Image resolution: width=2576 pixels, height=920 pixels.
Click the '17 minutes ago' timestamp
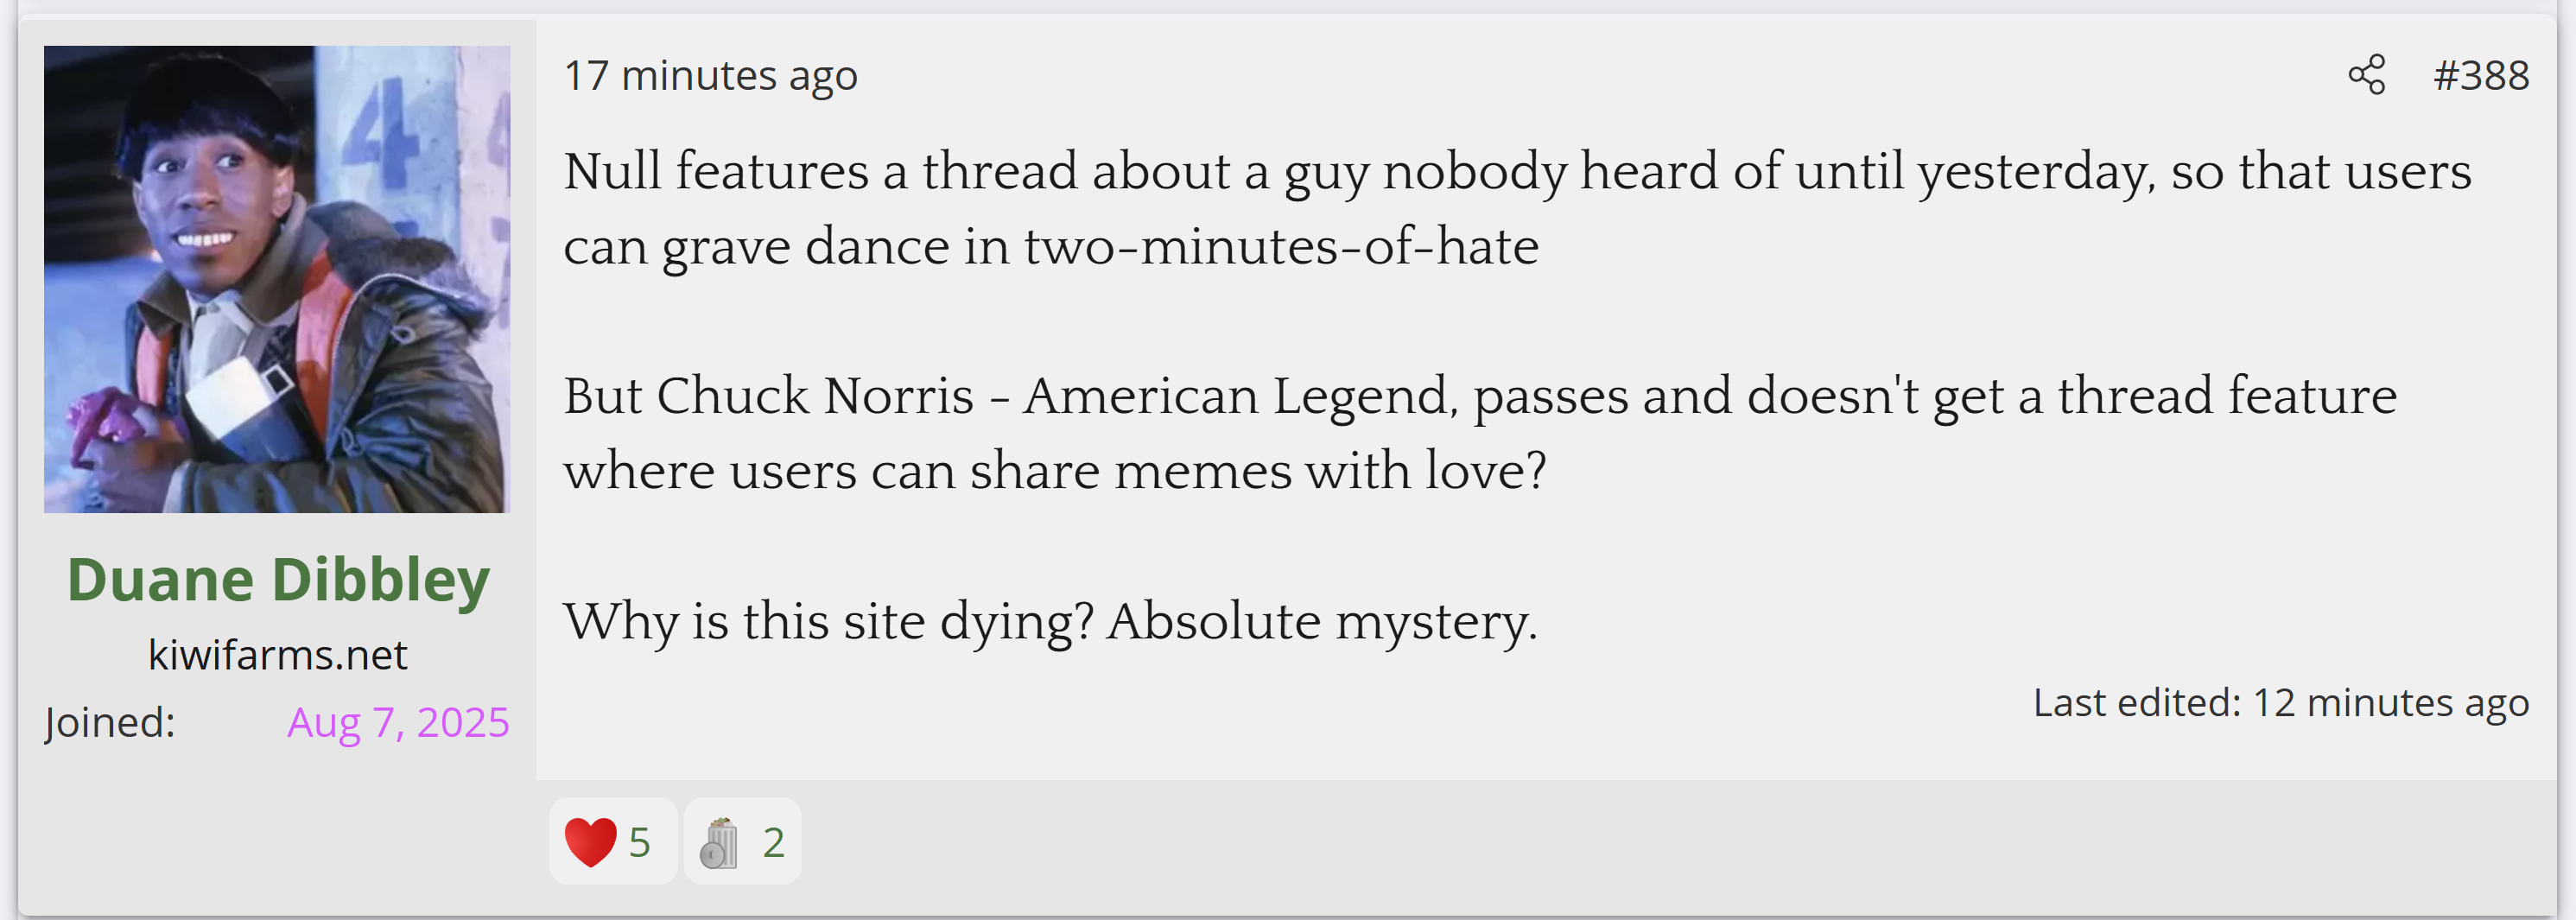coord(710,76)
